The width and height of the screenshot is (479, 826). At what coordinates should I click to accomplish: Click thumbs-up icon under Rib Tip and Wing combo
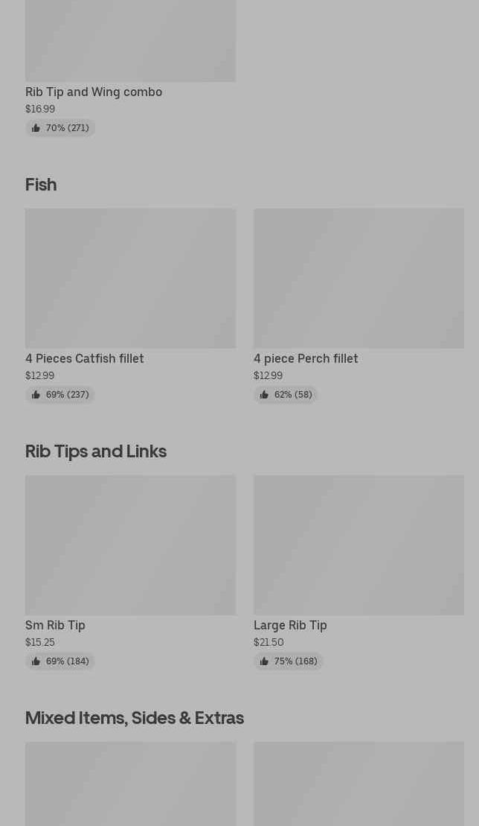(36, 128)
